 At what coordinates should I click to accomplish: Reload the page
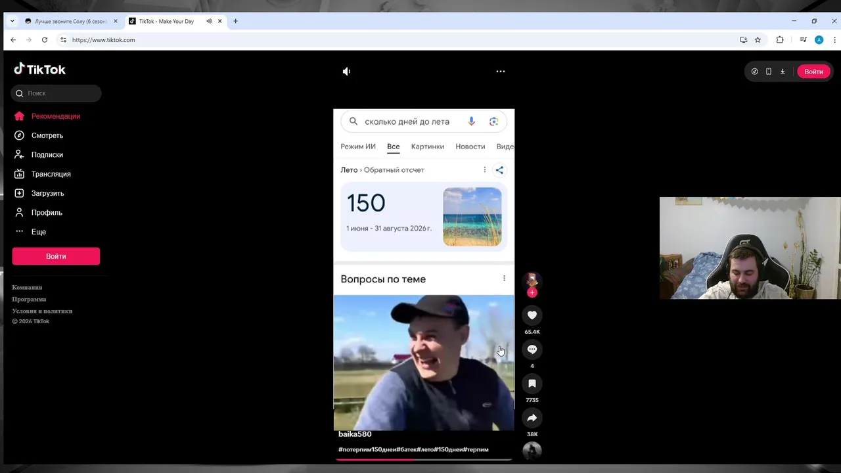pyautogui.click(x=45, y=40)
